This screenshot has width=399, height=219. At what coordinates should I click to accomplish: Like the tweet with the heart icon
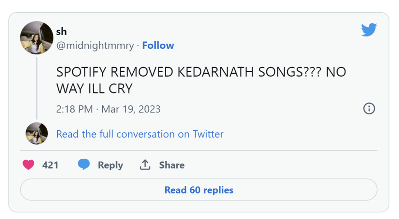point(28,165)
